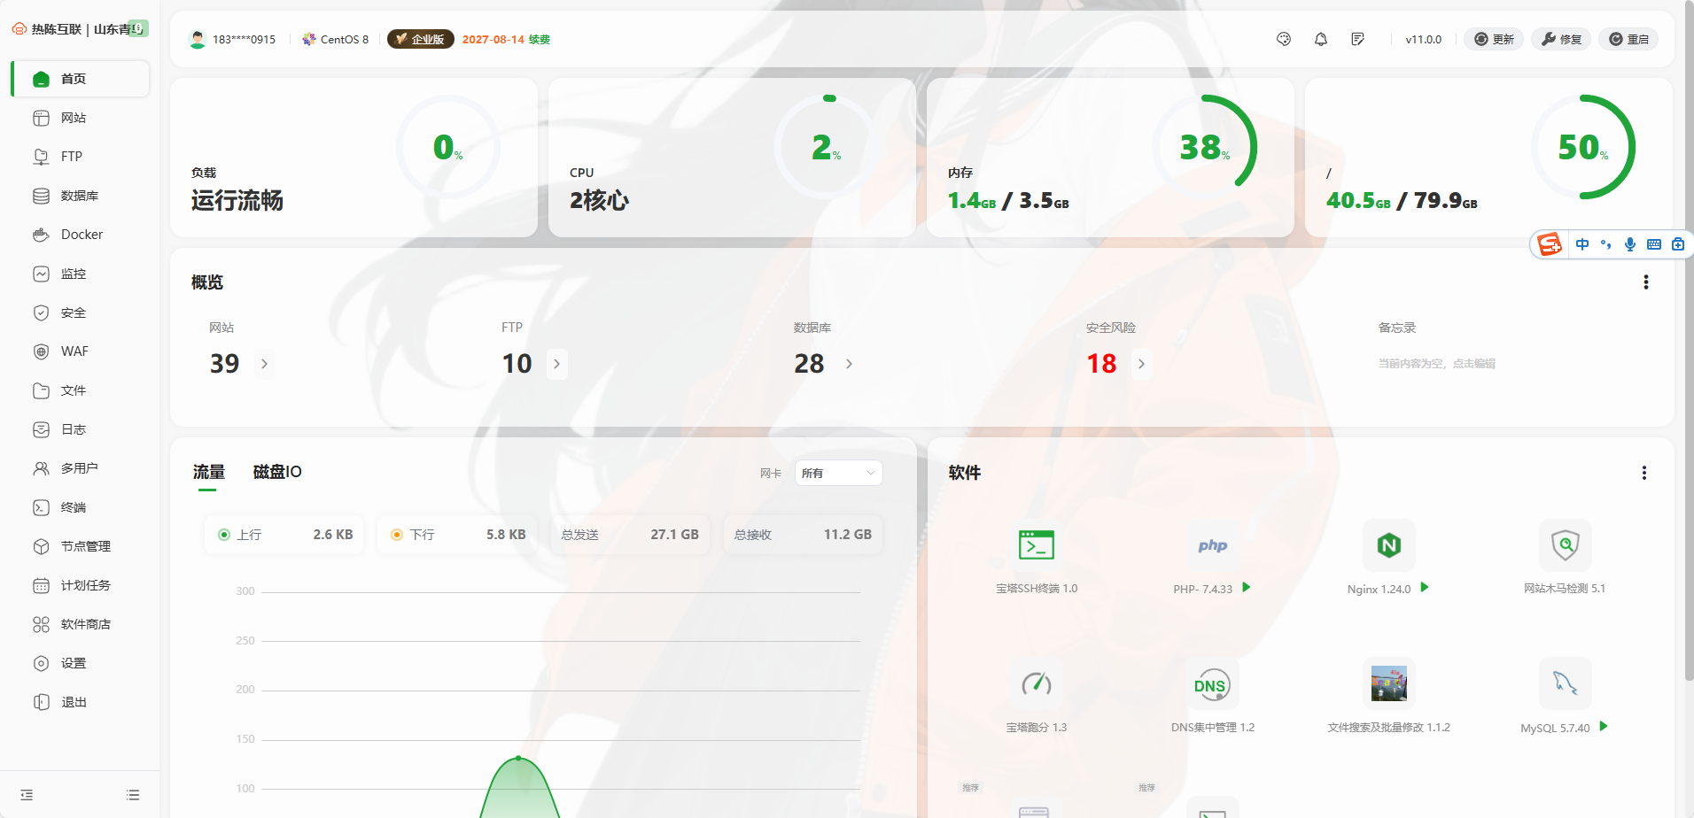Click the feedback note icon in header
1694x818 pixels.
click(1357, 39)
